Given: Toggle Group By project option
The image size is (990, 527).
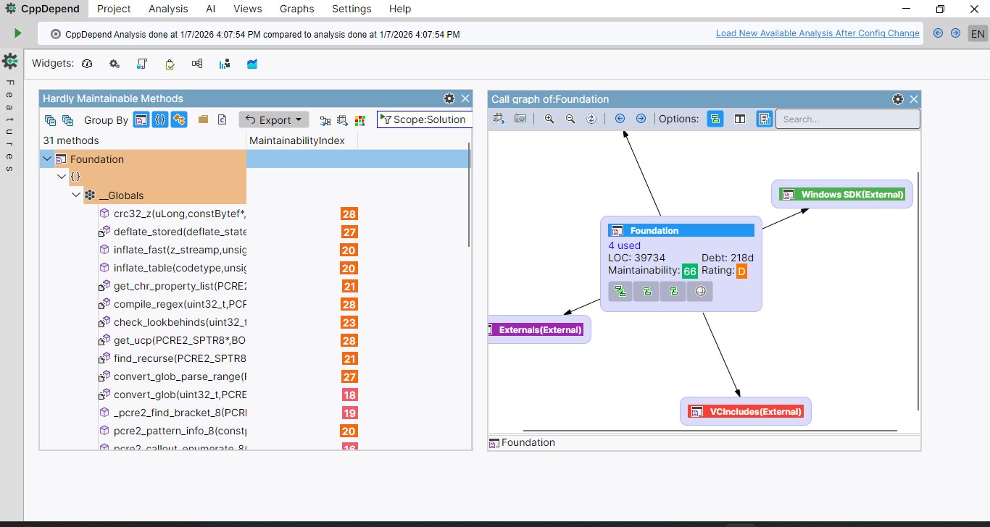Looking at the screenshot, I should (x=142, y=120).
